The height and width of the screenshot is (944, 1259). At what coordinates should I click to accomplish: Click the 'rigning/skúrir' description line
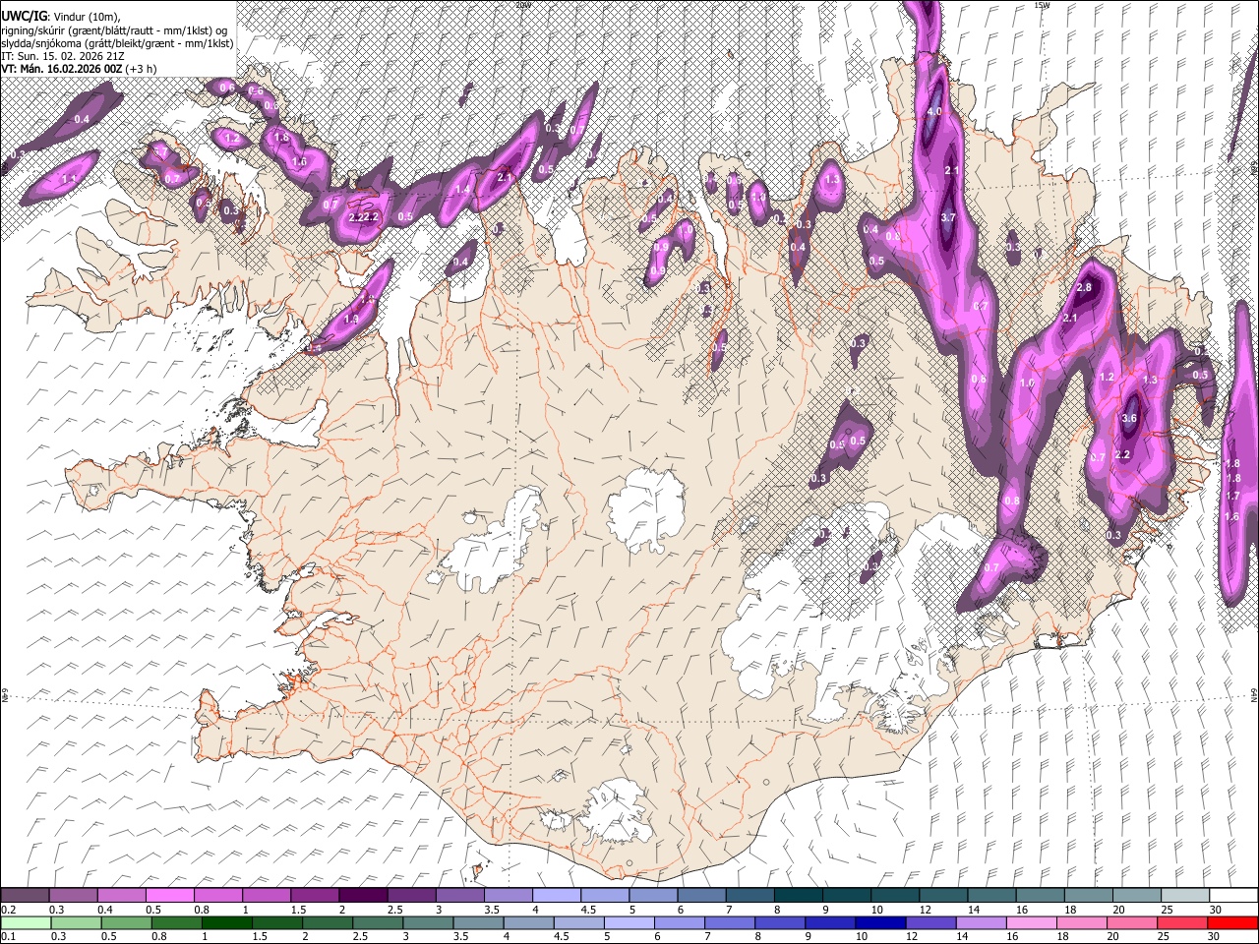[114, 30]
